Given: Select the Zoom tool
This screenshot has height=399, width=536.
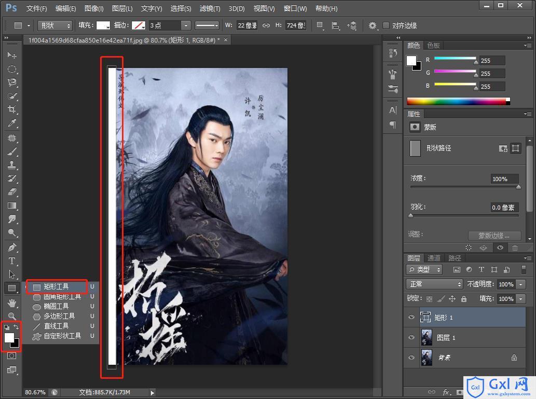Looking at the screenshot, I should pyautogui.click(x=11, y=317).
